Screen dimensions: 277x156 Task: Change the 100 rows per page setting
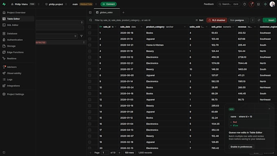[x=129, y=153]
